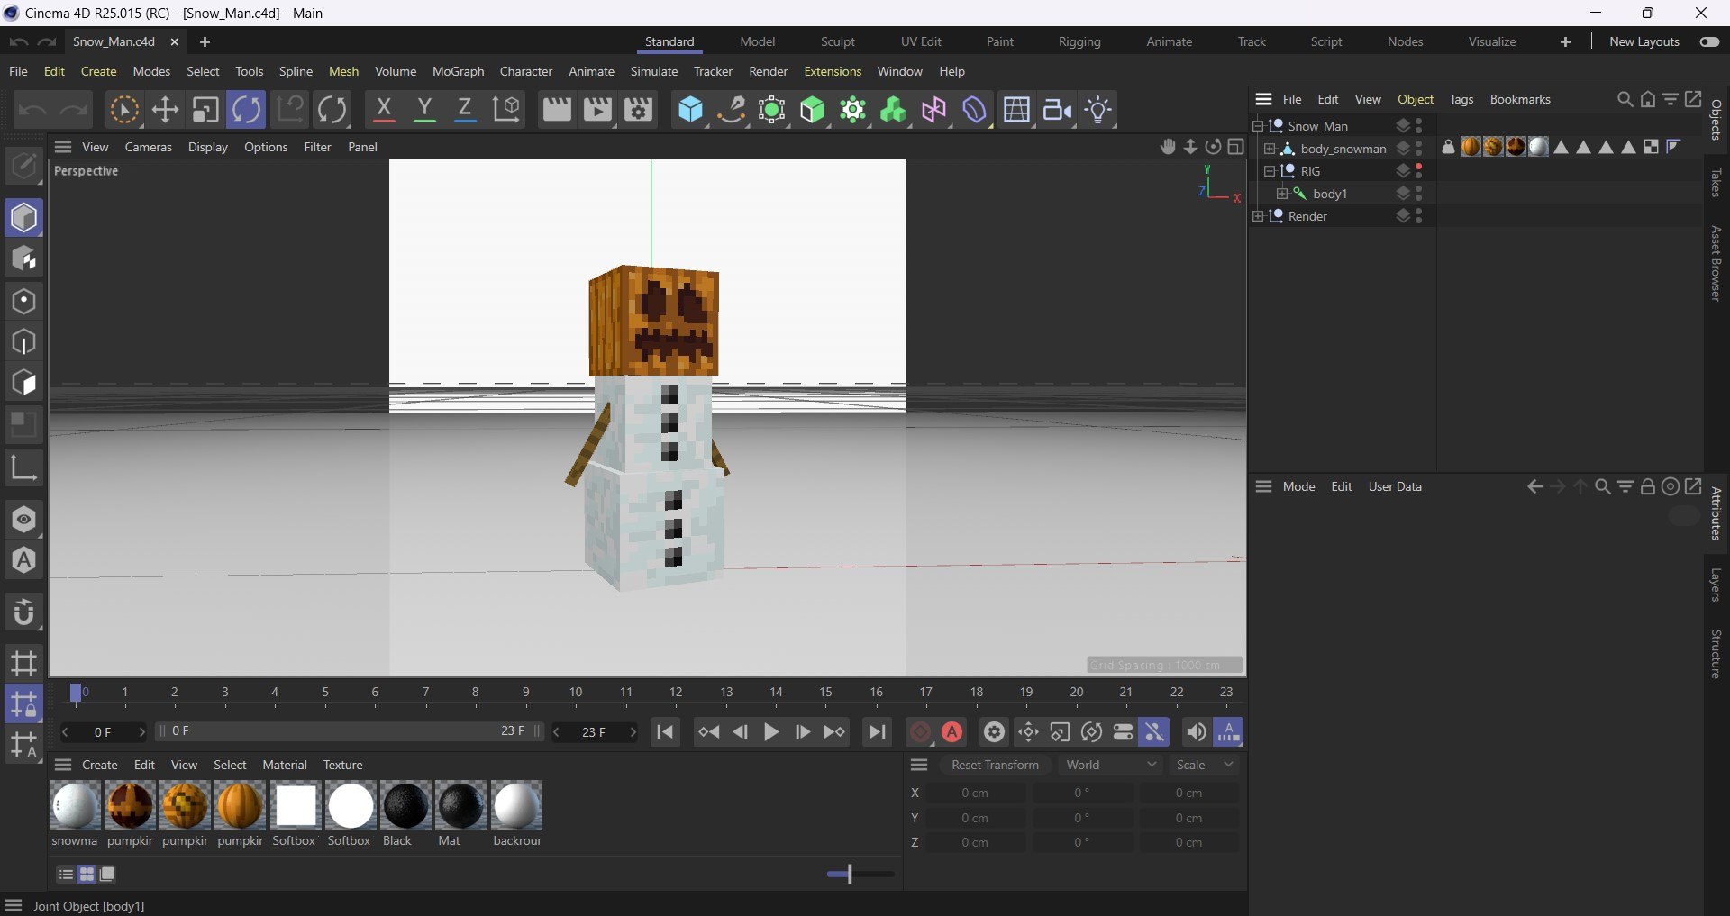Expand the Render tree node
The width and height of the screenshot is (1730, 916).
pos(1258,216)
